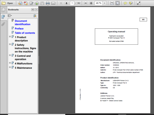Expand the 4 Malfunctions bookmark
The height and width of the screenshot is (115, 154).
pyautogui.click(x=10, y=63)
